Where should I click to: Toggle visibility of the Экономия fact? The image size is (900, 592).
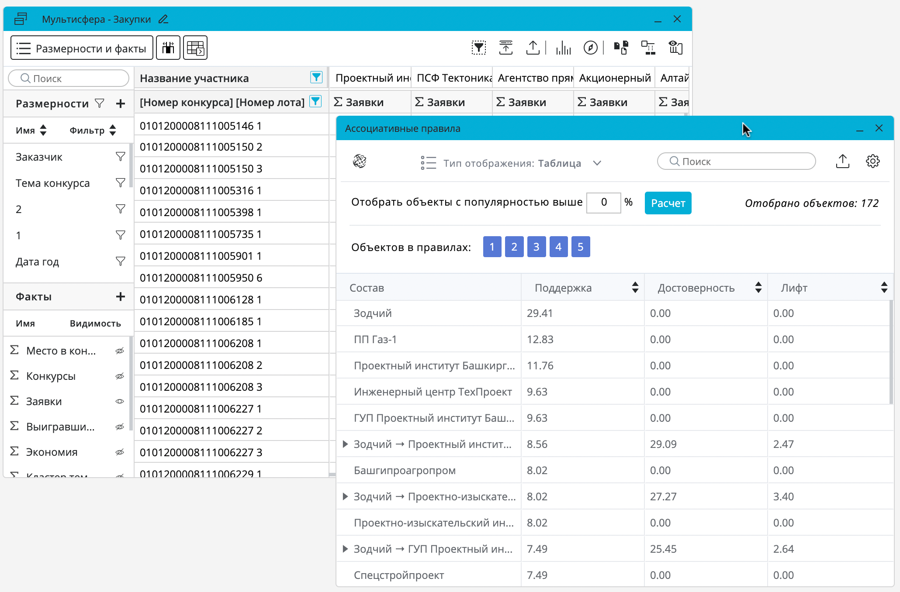point(120,452)
